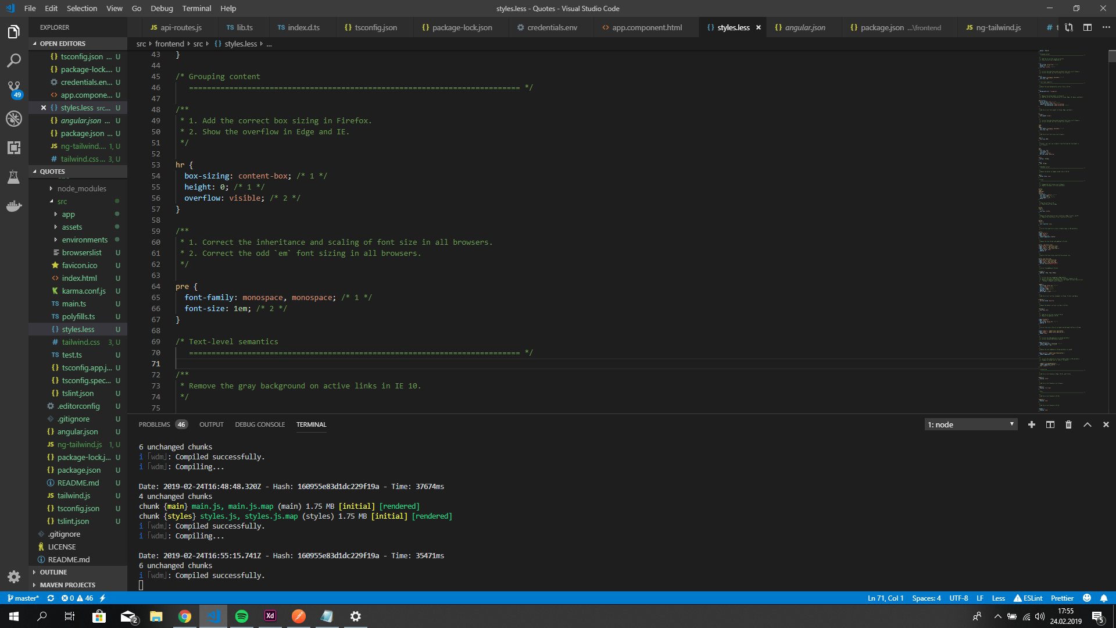Screen dimensions: 1116x628
Task: Open the terminal selector dropdown '1: node'
Action: (x=971, y=424)
